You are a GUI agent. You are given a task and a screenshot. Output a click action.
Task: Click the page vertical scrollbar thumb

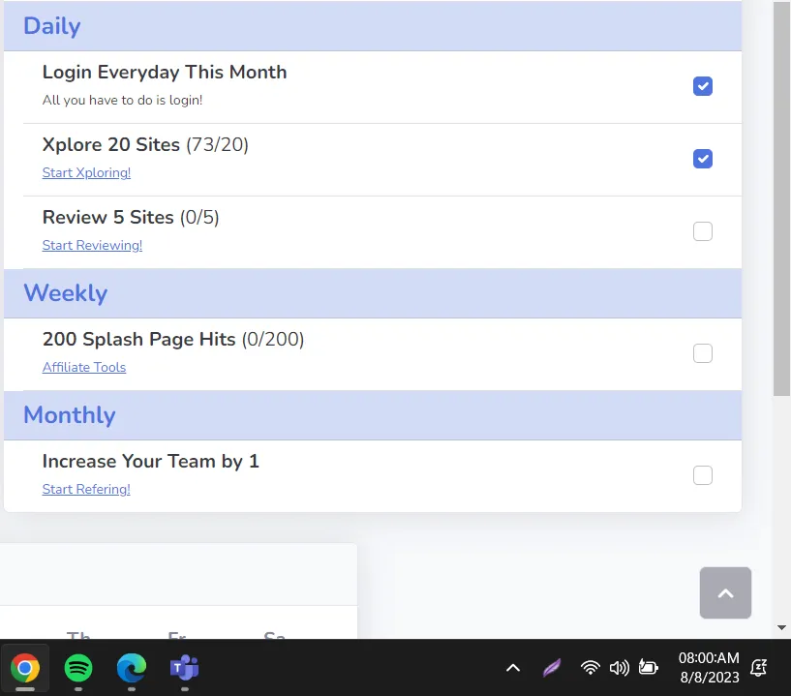click(782, 198)
